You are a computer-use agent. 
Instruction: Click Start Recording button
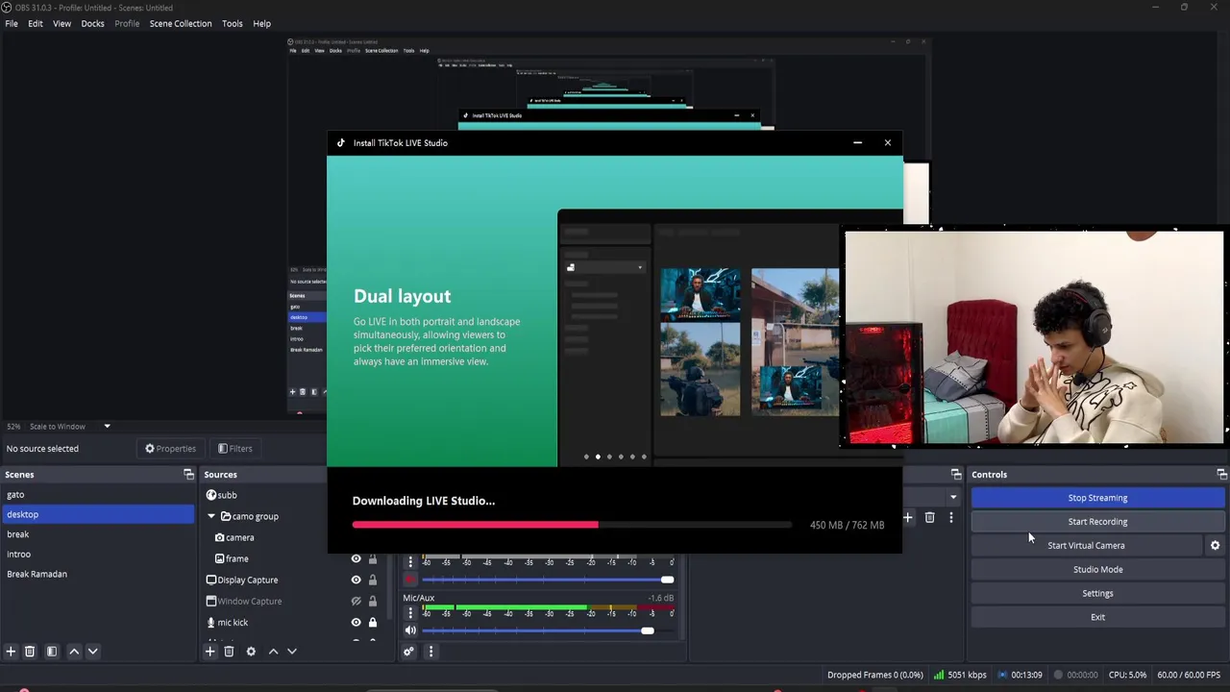pyautogui.click(x=1097, y=522)
